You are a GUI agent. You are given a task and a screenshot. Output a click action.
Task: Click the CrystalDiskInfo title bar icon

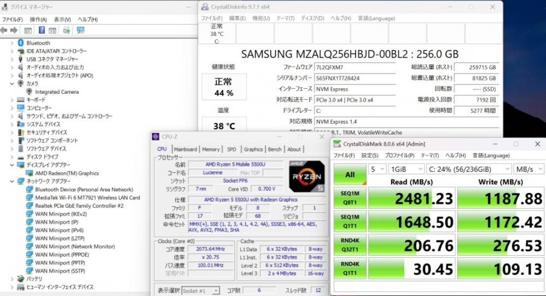[x=205, y=7]
